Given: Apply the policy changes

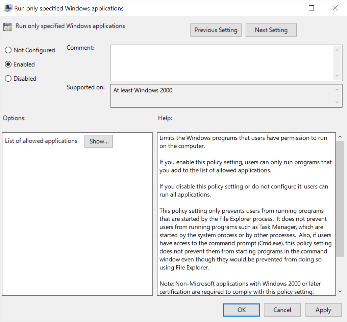Looking at the screenshot, I should [323, 310].
